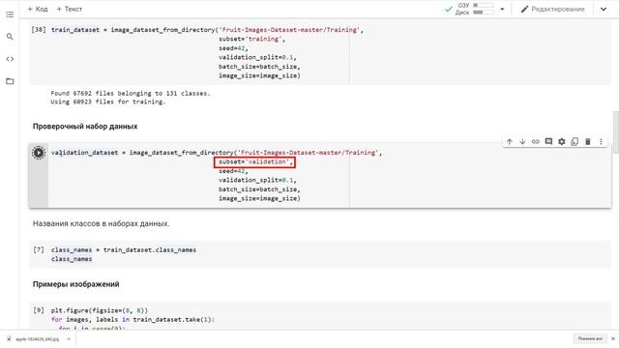The image size is (619, 348).
Task: Close the downloads bar
Action: pos(613,339)
